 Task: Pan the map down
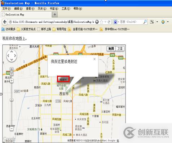pyautogui.click(x=12, y=59)
